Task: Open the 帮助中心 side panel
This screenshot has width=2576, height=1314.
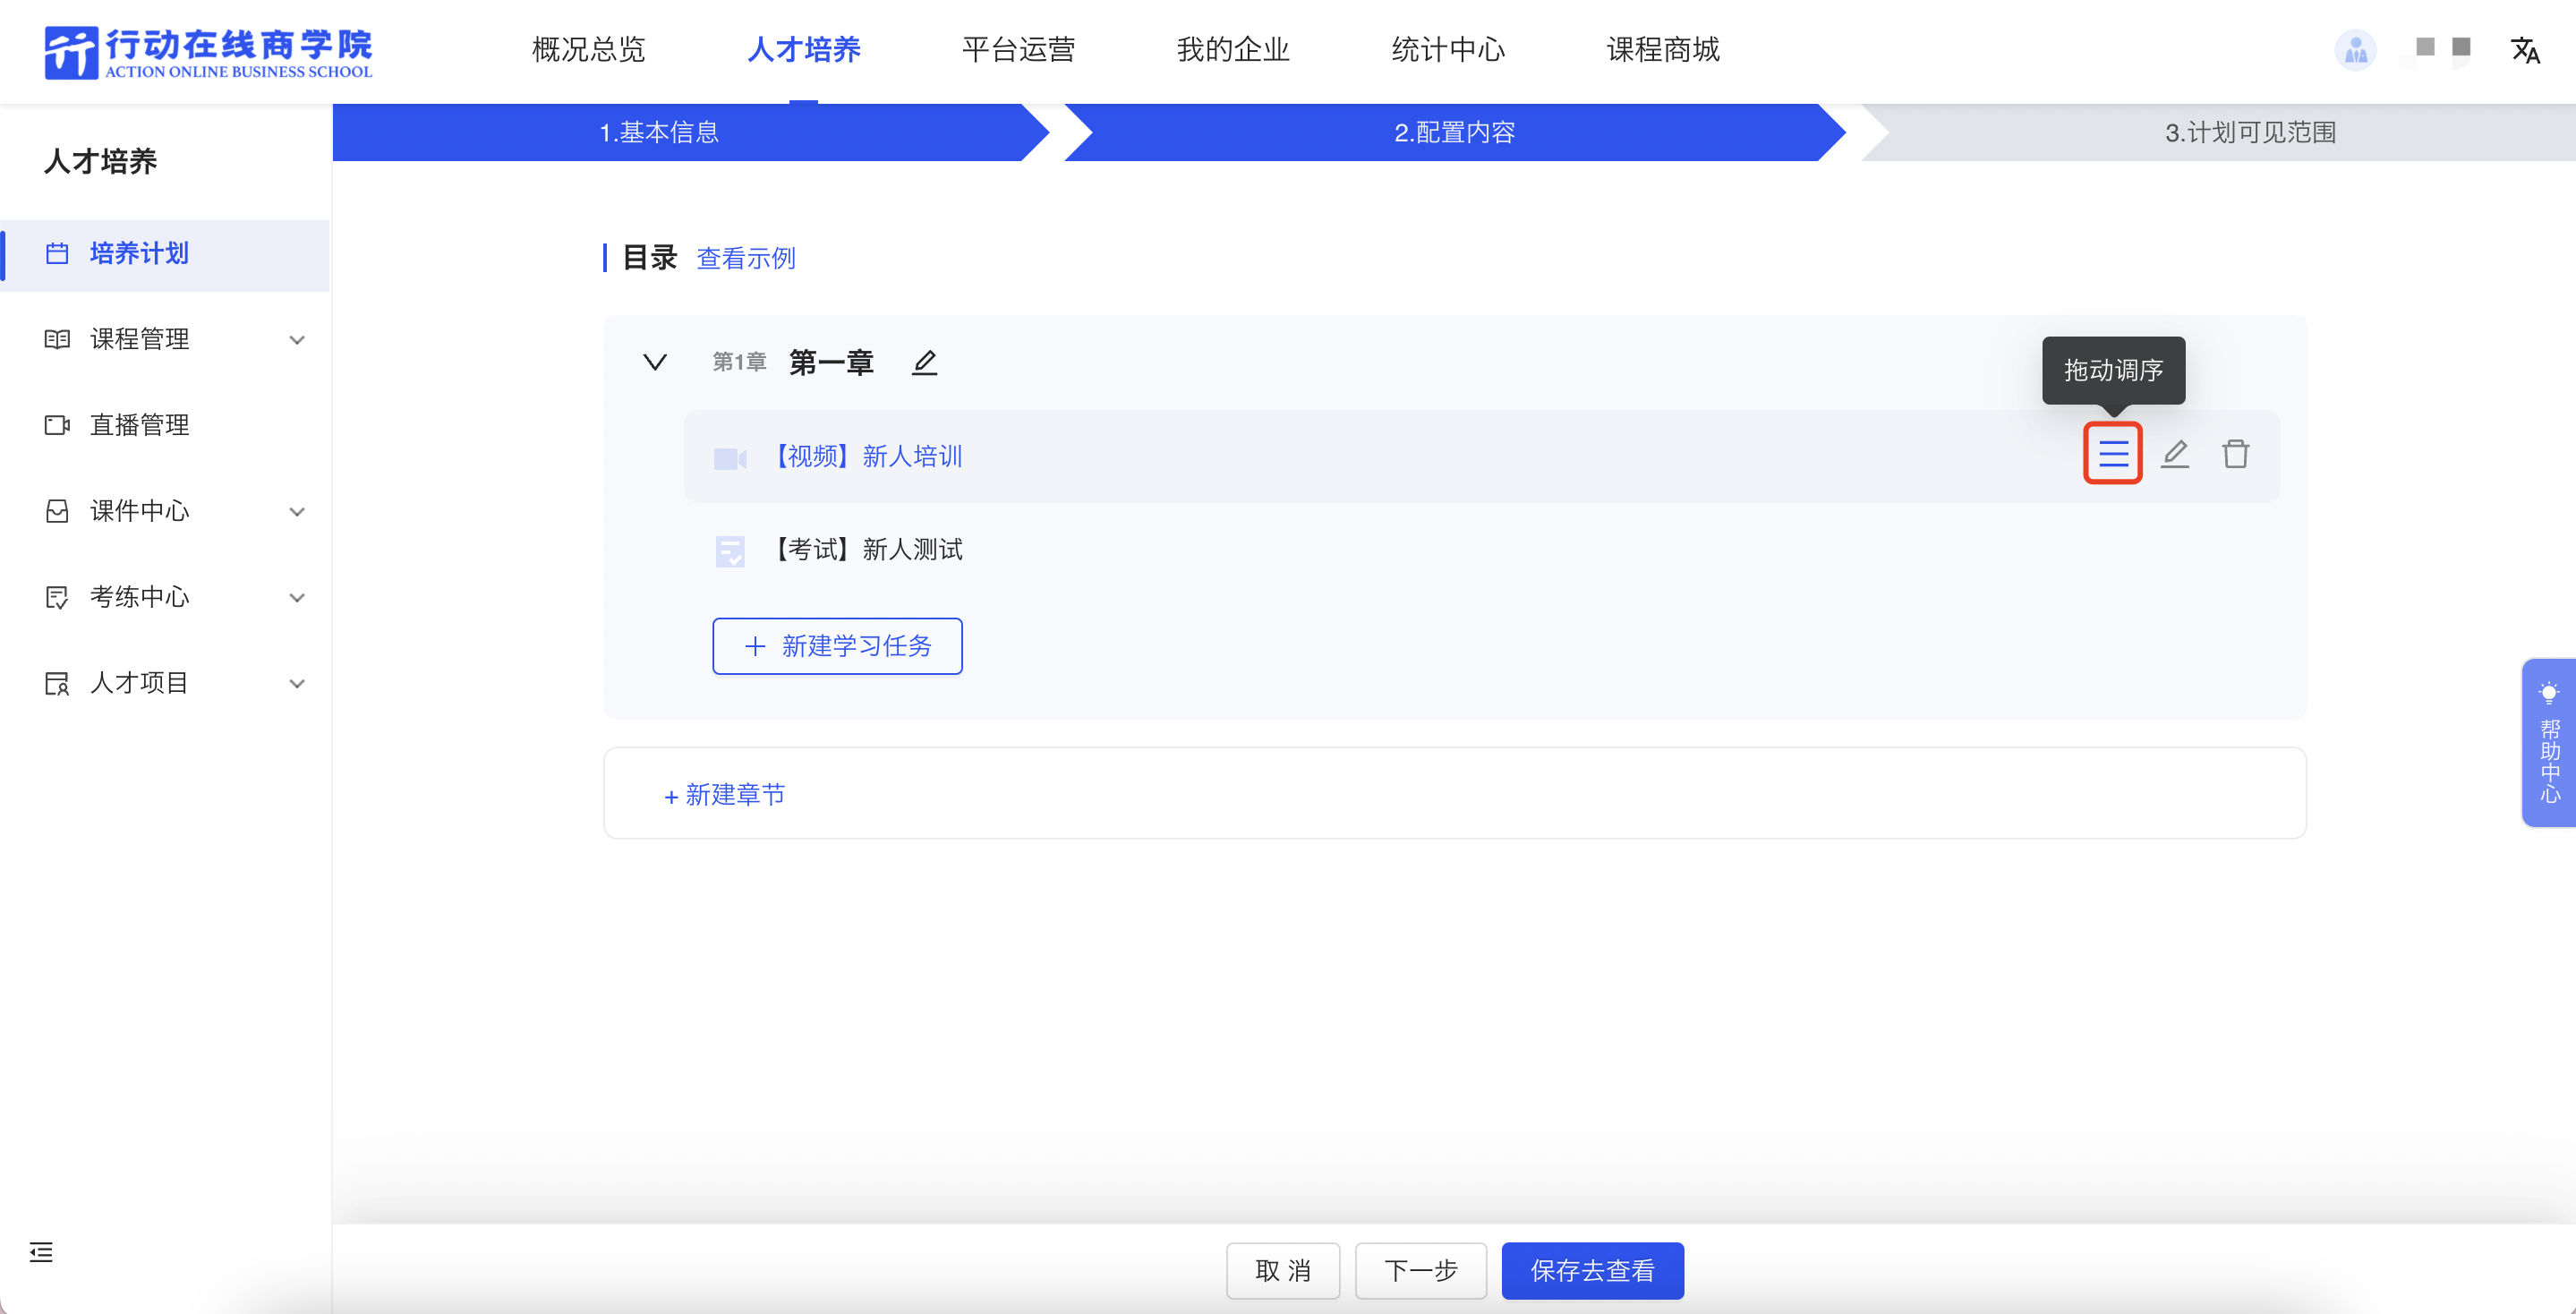Action: [2549, 743]
